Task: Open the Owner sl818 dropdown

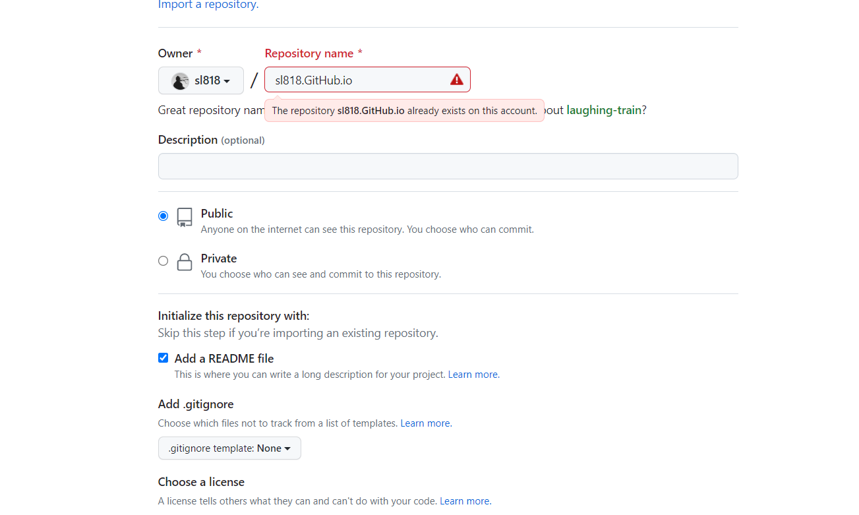Action: 201,80
